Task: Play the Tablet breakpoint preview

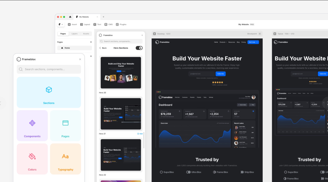Action: (275, 34)
